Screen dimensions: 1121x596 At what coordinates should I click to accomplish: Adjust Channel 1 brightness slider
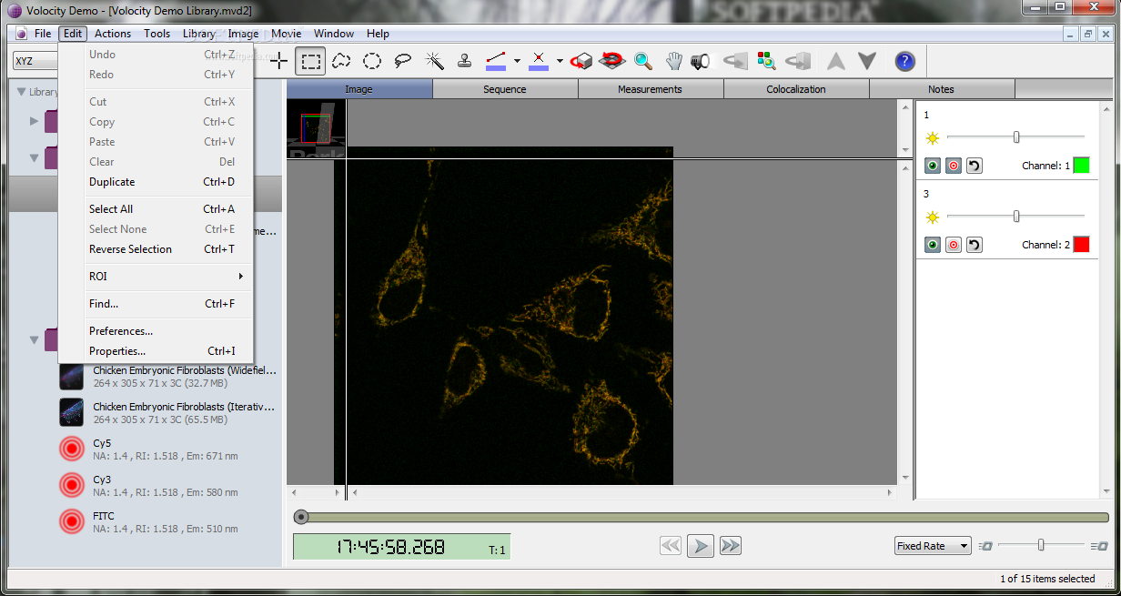tap(1015, 137)
